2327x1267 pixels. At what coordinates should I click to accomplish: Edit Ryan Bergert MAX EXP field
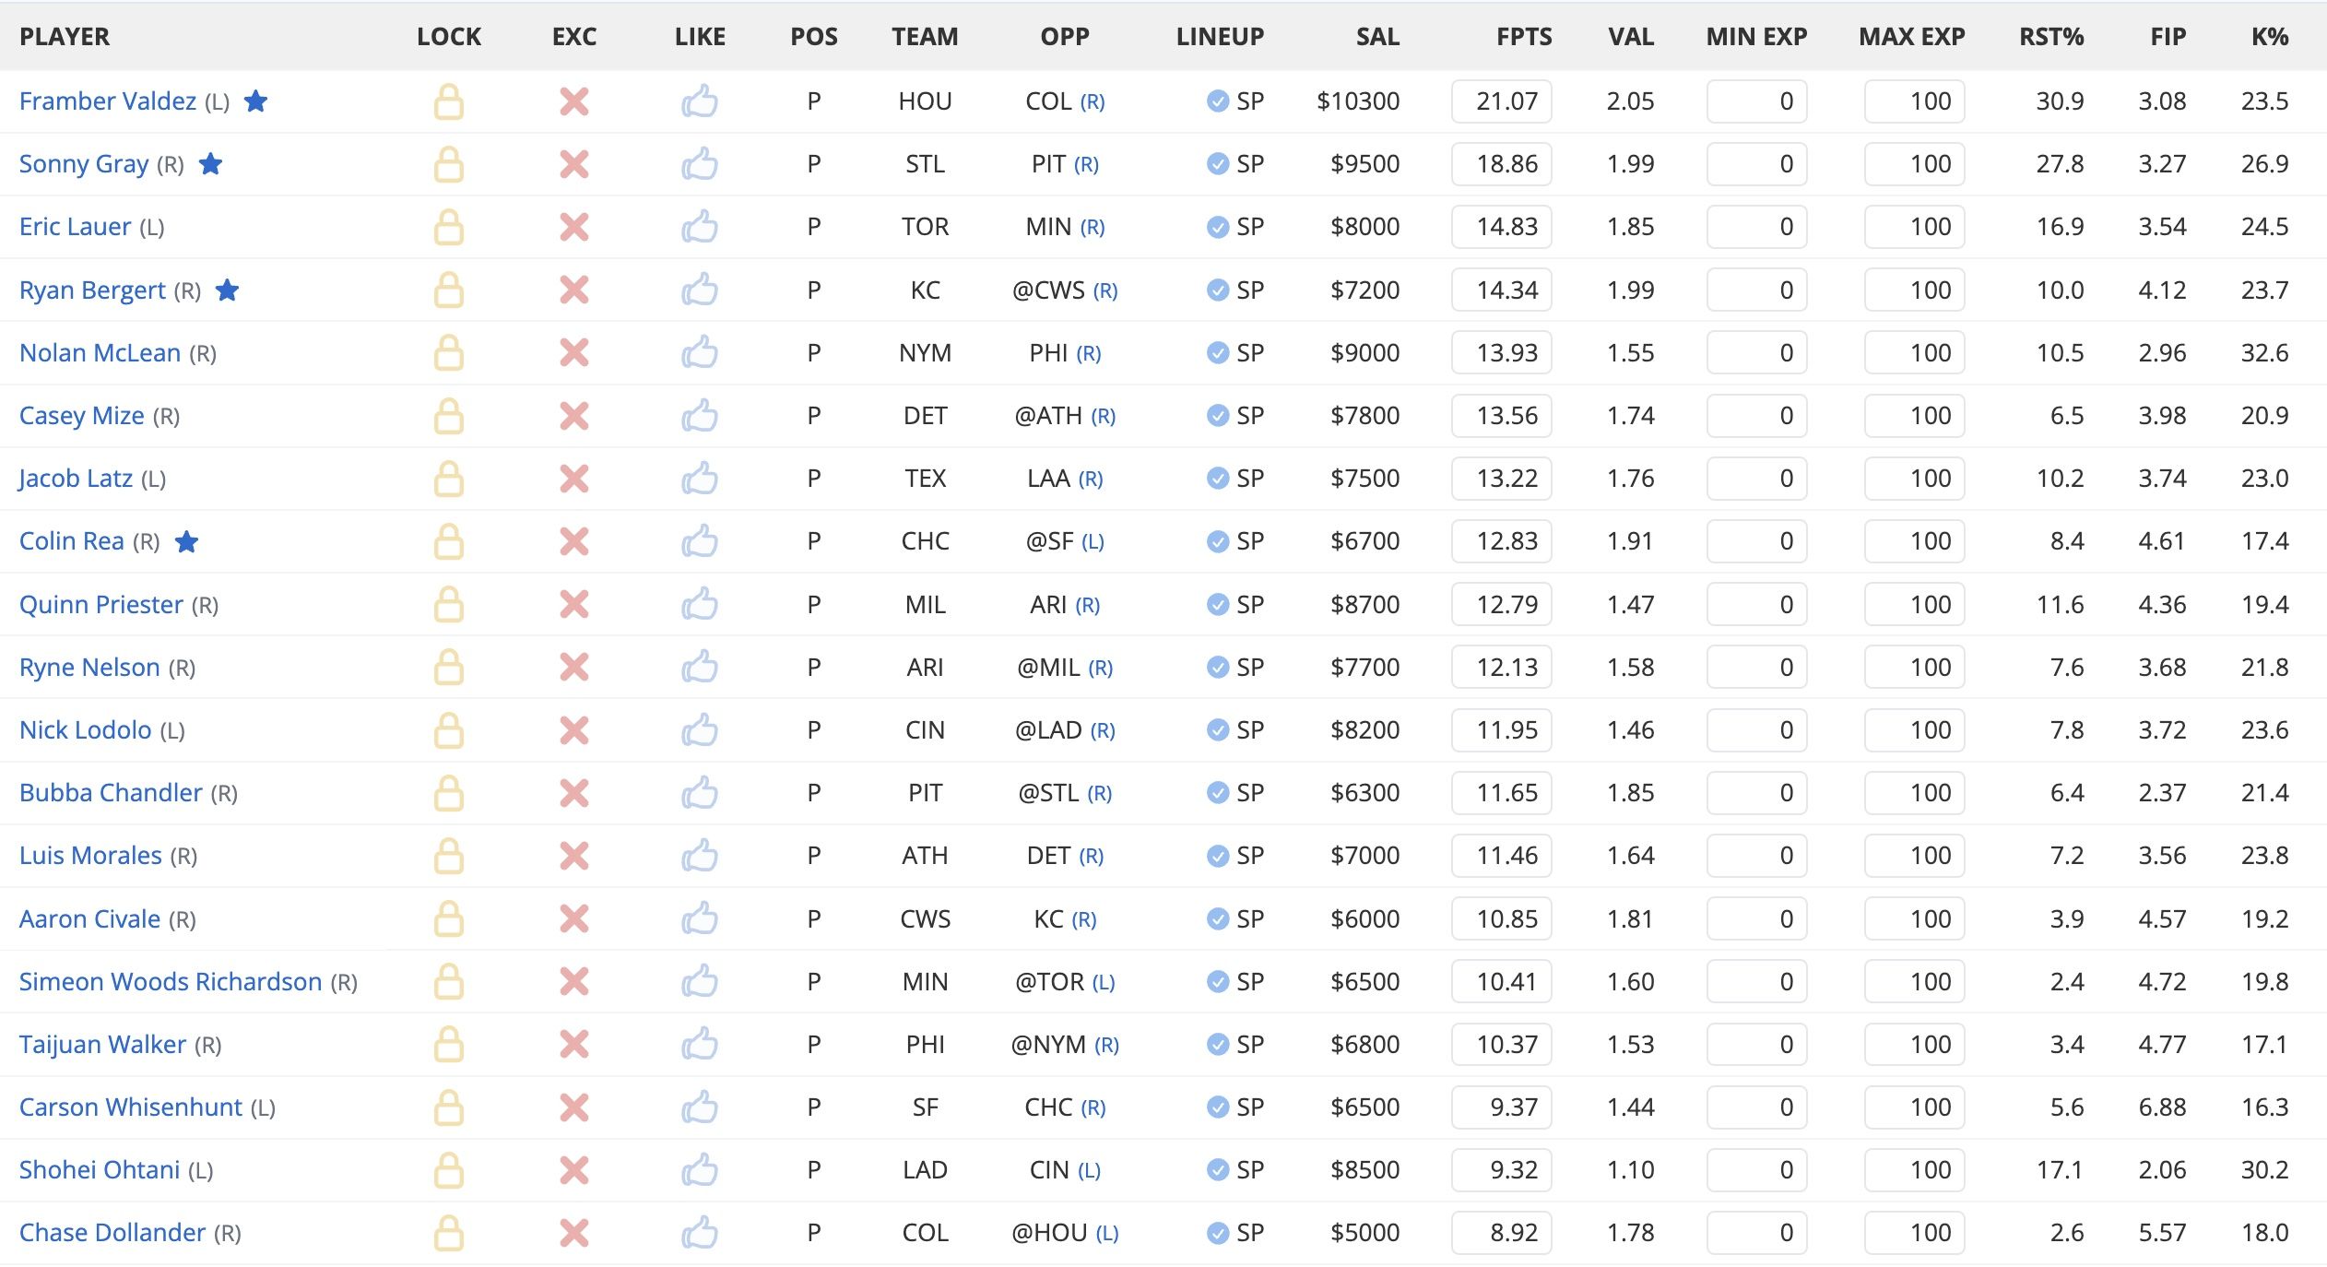[1914, 290]
